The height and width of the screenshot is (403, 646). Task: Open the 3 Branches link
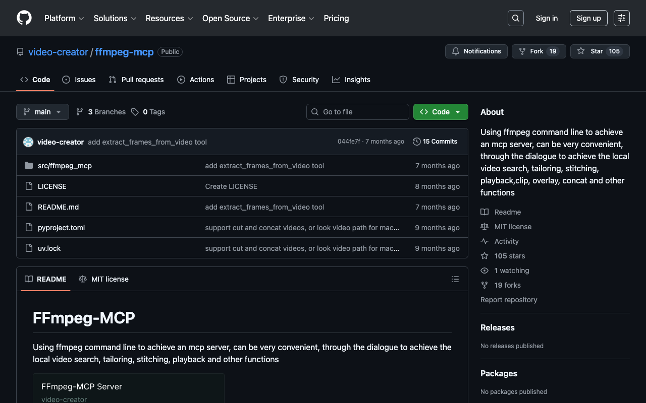pyautogui.click(x=101, y=112)
